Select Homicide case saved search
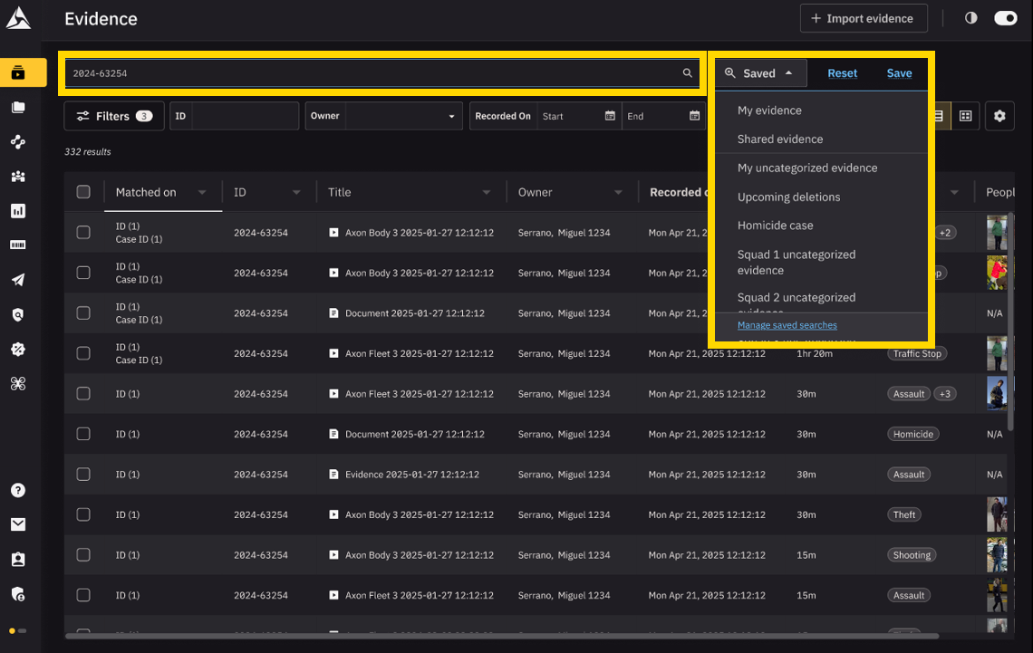The image size is (1033, 653). [775, 226]
